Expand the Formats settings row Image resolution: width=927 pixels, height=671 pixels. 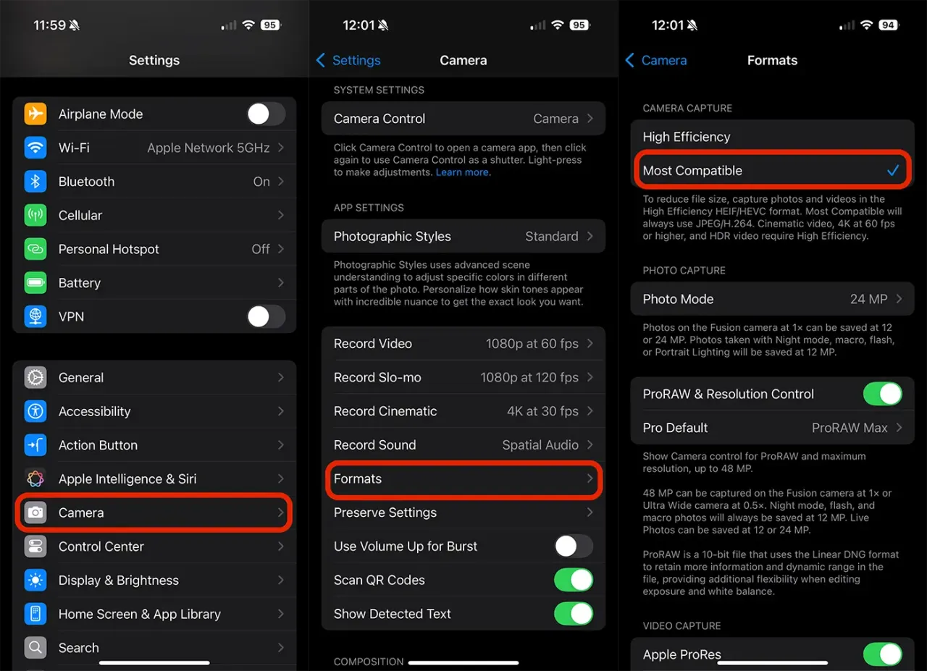click(x=463, y=479)
